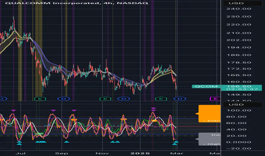The height and width of the screenshot is (156, 265).
Task: Click the 149.50 price scale label
Action: (x=239, y=95)
